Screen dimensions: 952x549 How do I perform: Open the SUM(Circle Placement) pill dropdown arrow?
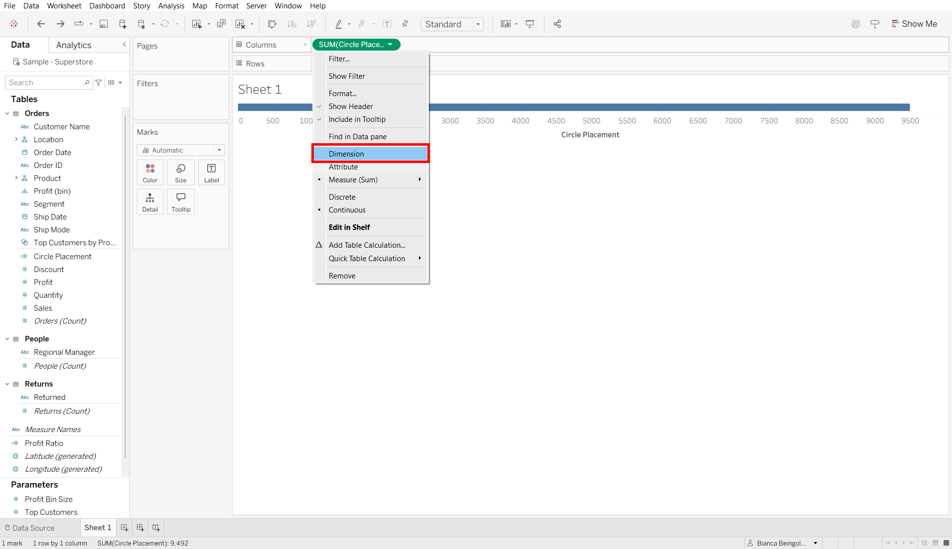390,45
